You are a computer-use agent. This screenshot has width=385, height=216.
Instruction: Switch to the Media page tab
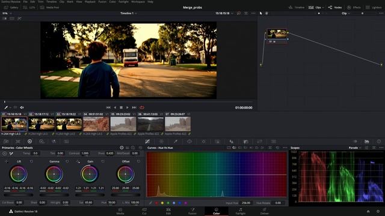click(120, 211)
